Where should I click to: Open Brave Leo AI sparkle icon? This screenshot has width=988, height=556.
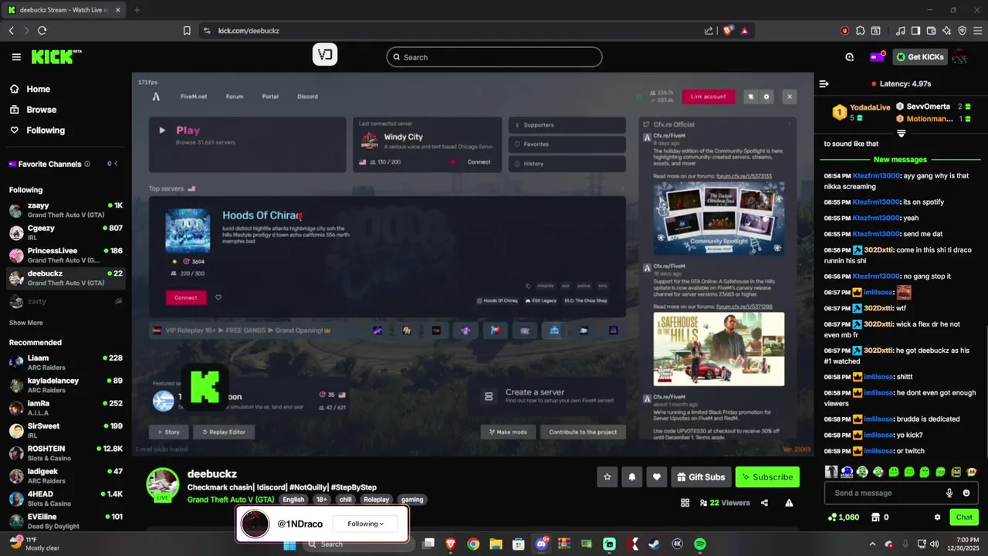coord(946,31)
